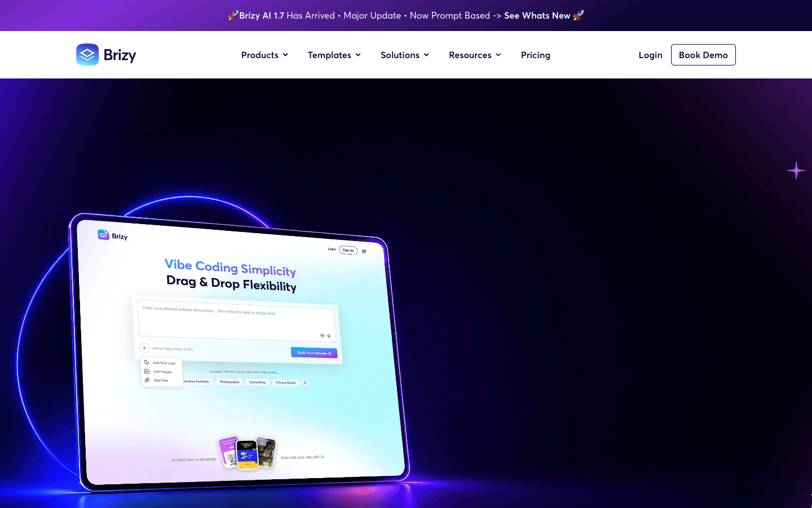This screenshot has height=508, width=812.
Task: Click the Build Your Website button
Action: (314, 353)
